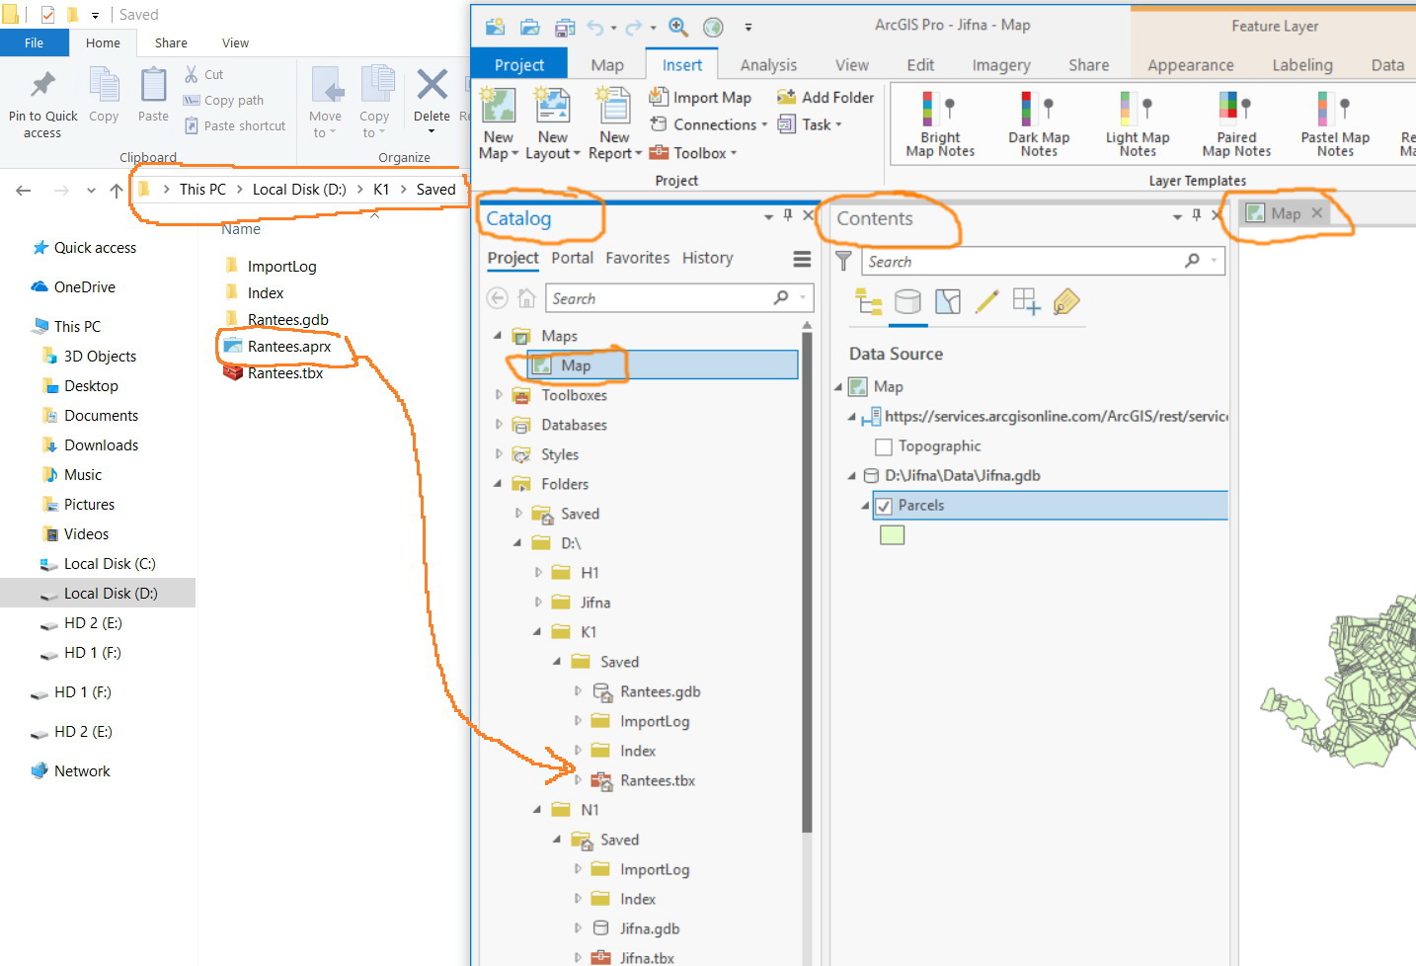Select the Map item under Maps

[x=663, y=365]
